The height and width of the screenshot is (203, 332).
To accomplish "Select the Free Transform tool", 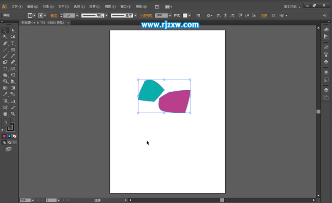I will click(13, 75).
